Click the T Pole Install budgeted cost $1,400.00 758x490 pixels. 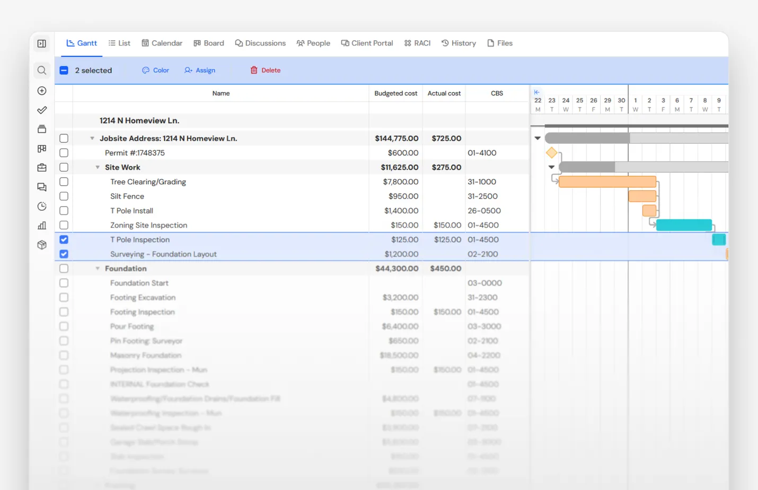click(x=402, y=211)
